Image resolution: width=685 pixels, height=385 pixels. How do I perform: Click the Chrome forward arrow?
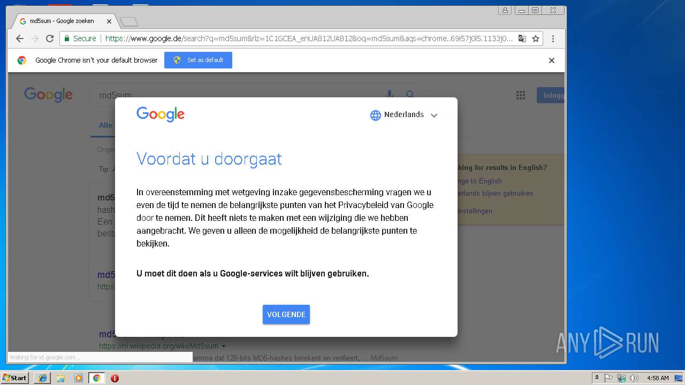[35, 38]
